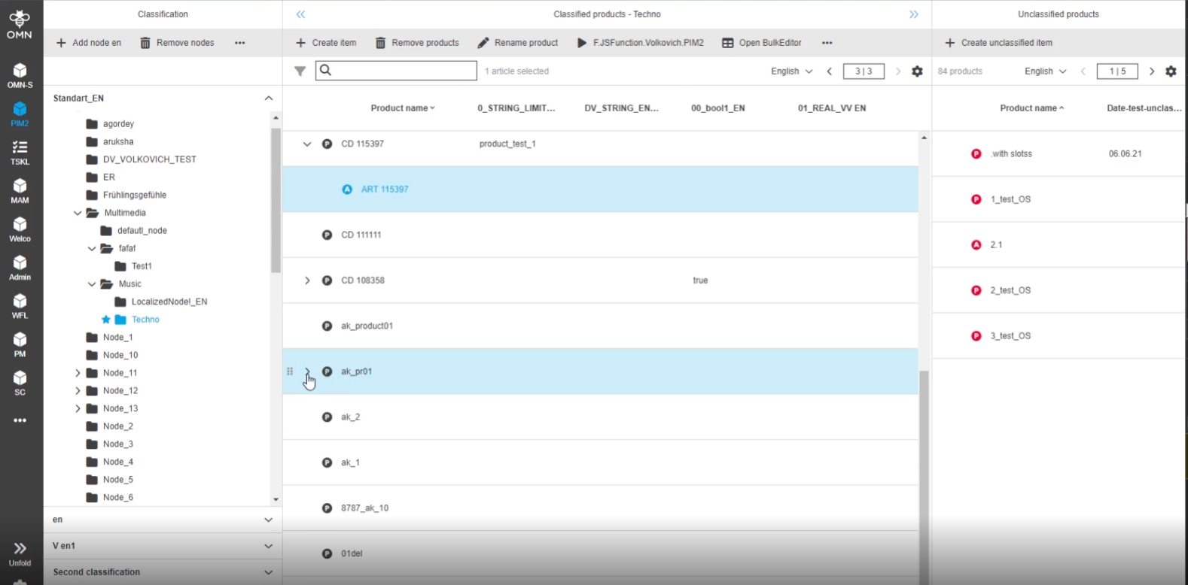Open classified products settings gear
1188x585 pixels.
tap(917, 71)
